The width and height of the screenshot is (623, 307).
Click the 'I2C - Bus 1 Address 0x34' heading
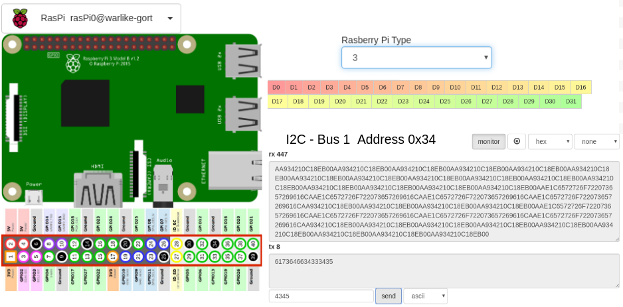(x=361, y=139)
